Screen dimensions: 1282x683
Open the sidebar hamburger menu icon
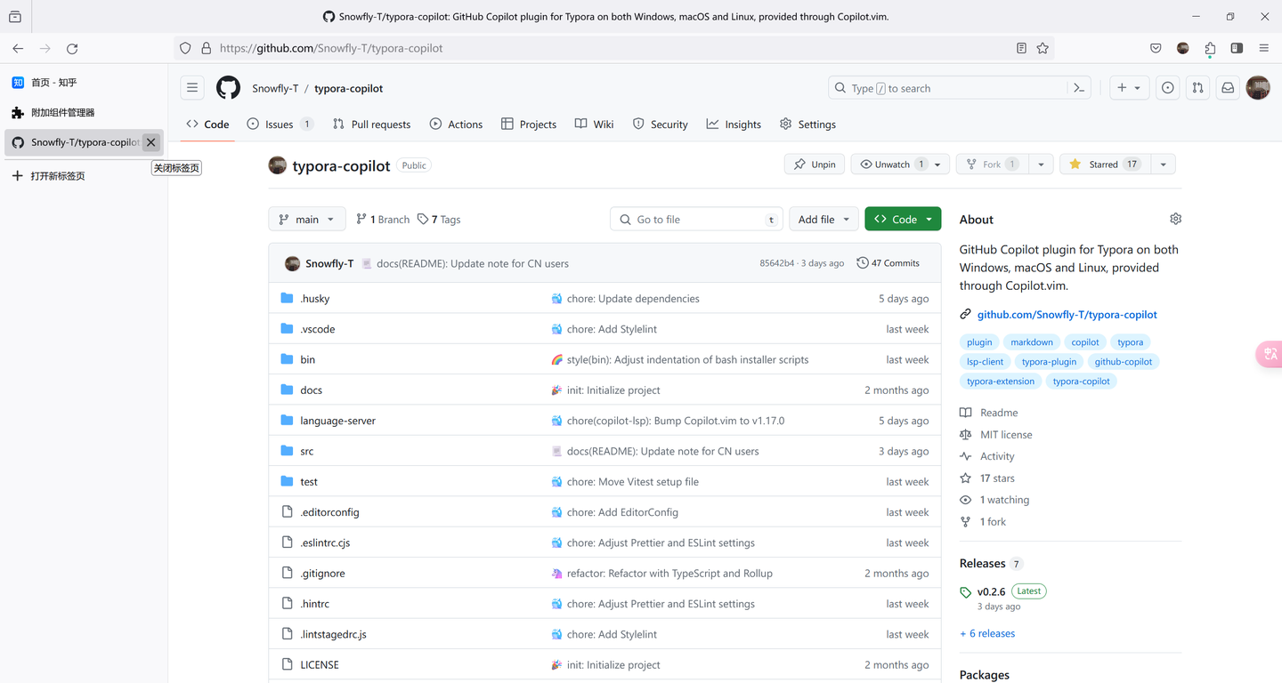(192, 87)
